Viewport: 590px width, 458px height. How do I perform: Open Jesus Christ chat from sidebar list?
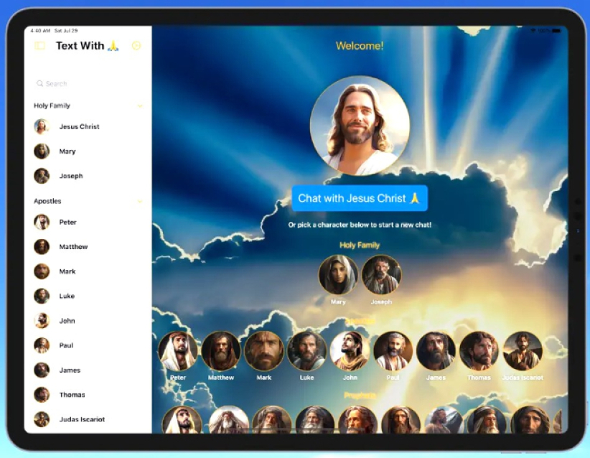pyautogui.click(x=79, y=127)
